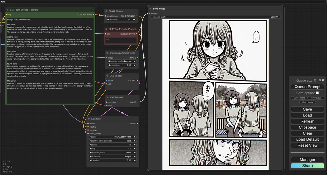Click the Queue Front button
Image resolution: width=327 pixels, height=175 pixels.
click(x=299, y=98)
